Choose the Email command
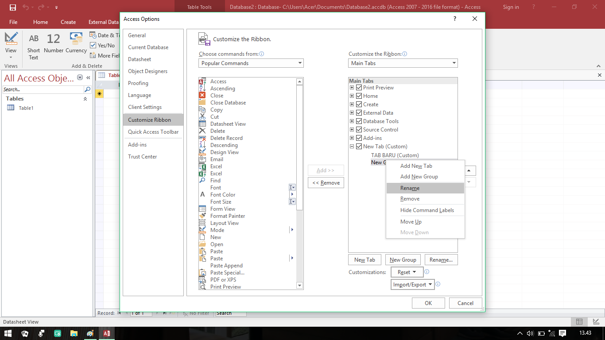605x340 pixels. (x=217, y=159)
